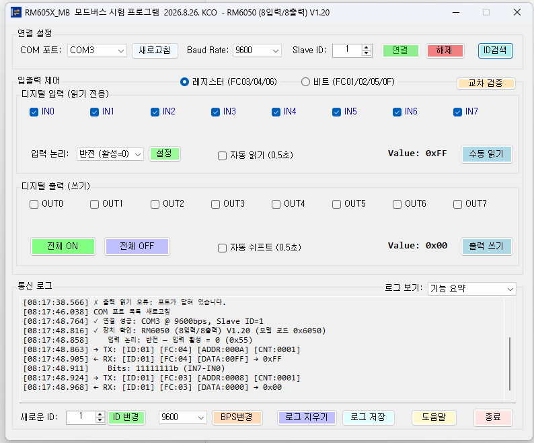
Task: Toggle the IN0 checkbox
Action: 34,112
